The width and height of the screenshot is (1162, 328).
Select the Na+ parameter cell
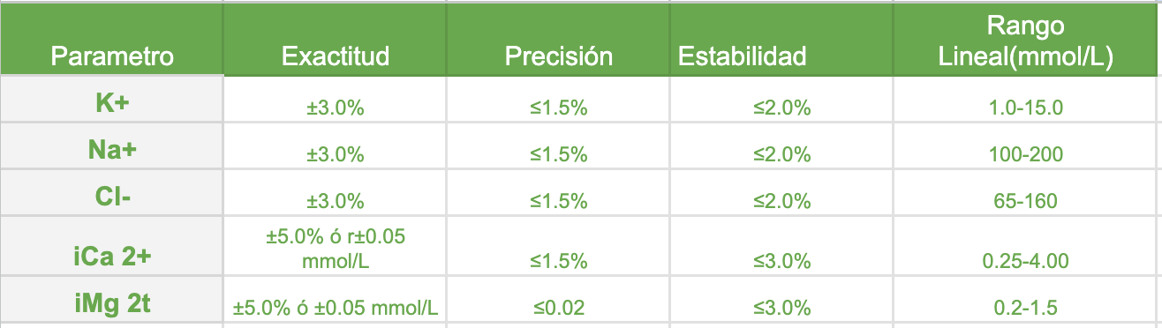pyautogui.click(x=111, y=146)
